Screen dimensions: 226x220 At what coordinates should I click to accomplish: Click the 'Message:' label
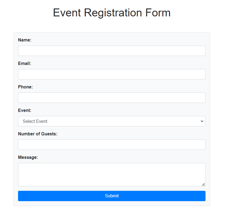(x=28, y=157)
